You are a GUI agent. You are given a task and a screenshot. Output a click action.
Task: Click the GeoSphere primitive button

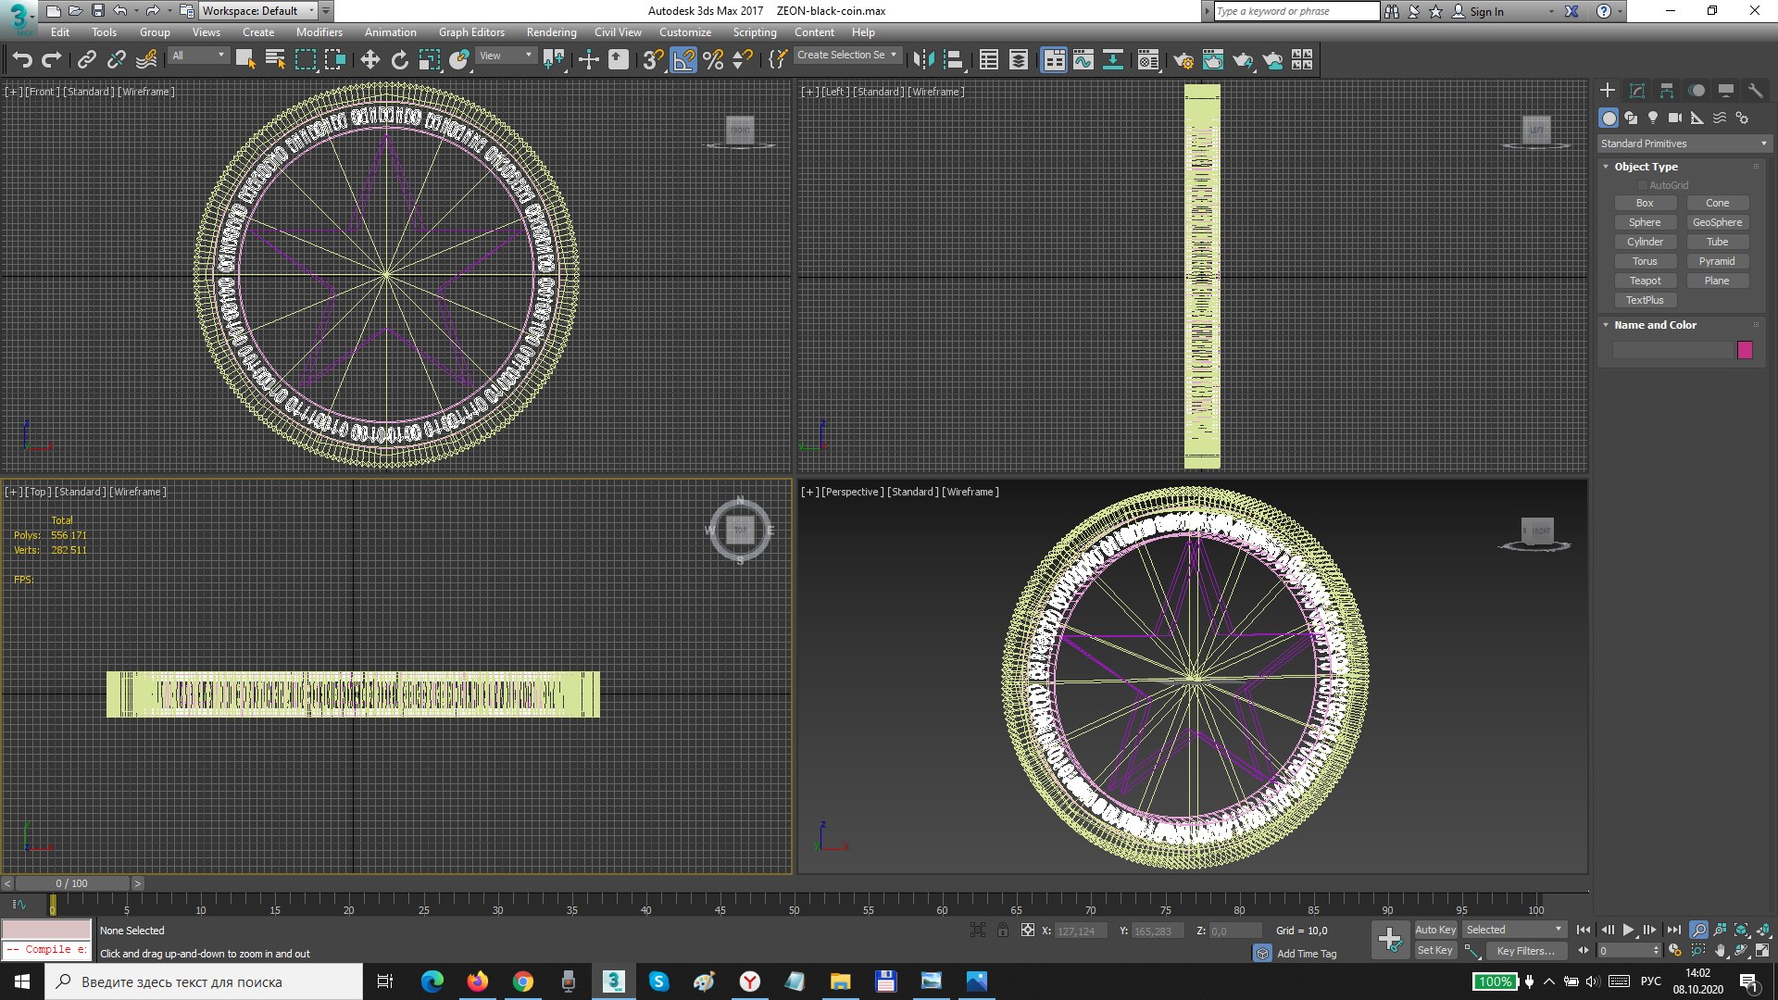[1717, 222]
